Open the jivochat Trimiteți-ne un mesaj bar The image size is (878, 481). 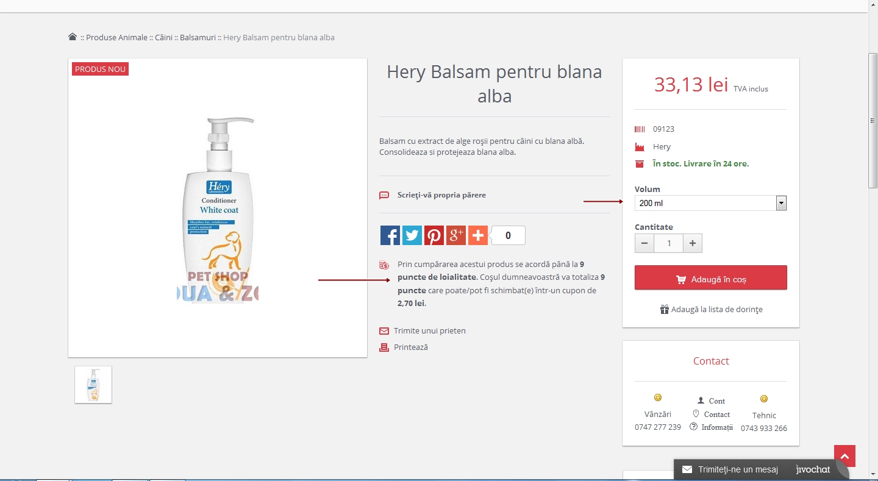pyautogui.click(x=761, y=469)
